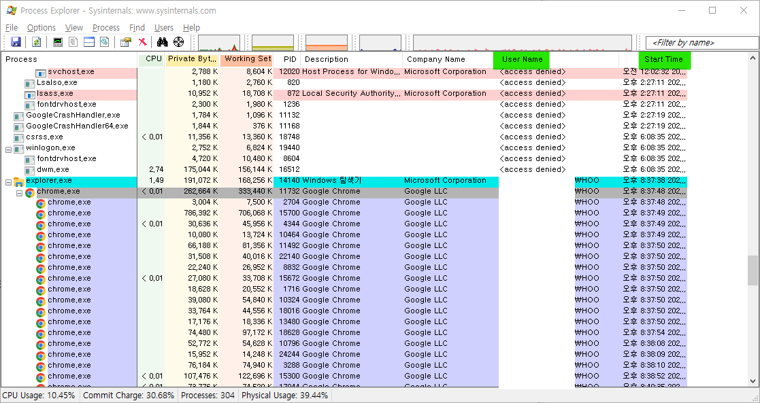Click the DLL/handle view toolbar icon
Image resolution: width=760 pixels, height=403 pixels.
(104, 42)
